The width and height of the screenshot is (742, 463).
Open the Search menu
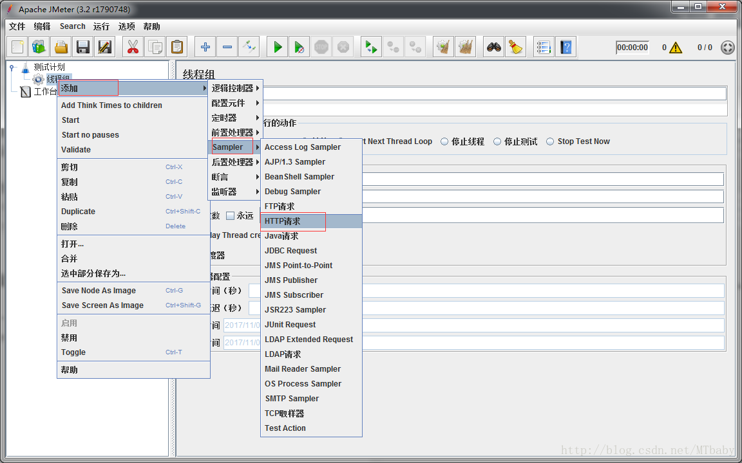[72, 26]
